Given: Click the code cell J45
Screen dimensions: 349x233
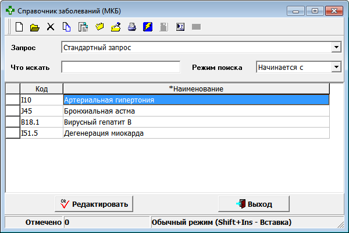Looking at the screenshot, I should (41, 111).
